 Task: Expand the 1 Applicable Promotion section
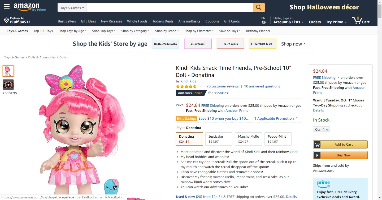[276, 118]
